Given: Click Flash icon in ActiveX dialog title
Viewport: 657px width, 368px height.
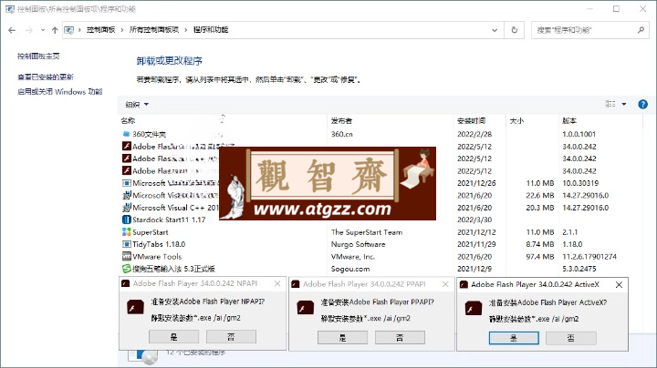Looking at the screenshot, I should (x=464, y=285).
